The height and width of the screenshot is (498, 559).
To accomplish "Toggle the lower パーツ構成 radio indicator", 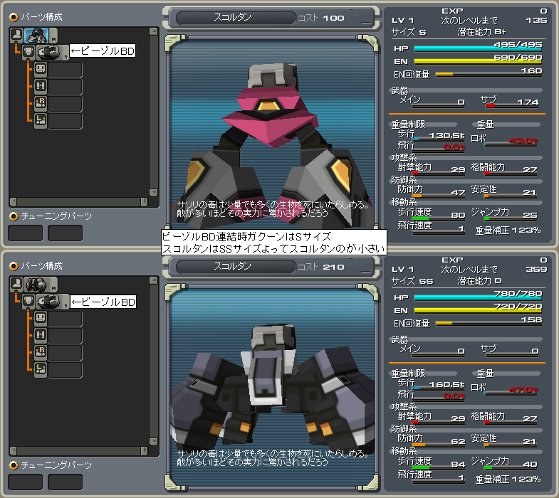I will click(14, 266).
